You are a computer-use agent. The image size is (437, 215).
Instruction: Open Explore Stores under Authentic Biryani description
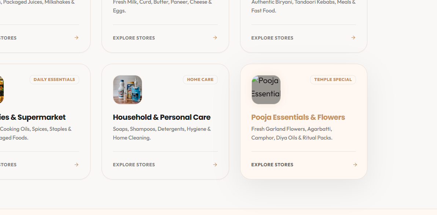point(272,38)
